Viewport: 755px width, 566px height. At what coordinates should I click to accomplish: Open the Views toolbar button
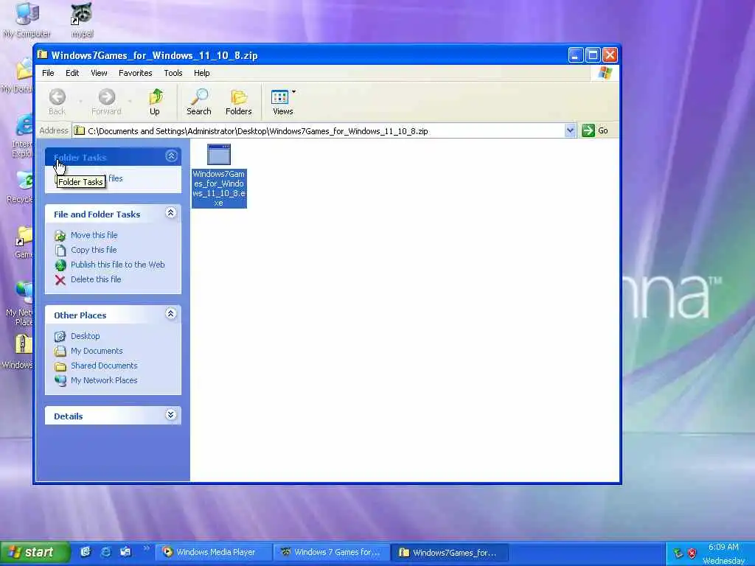point(282,102)
